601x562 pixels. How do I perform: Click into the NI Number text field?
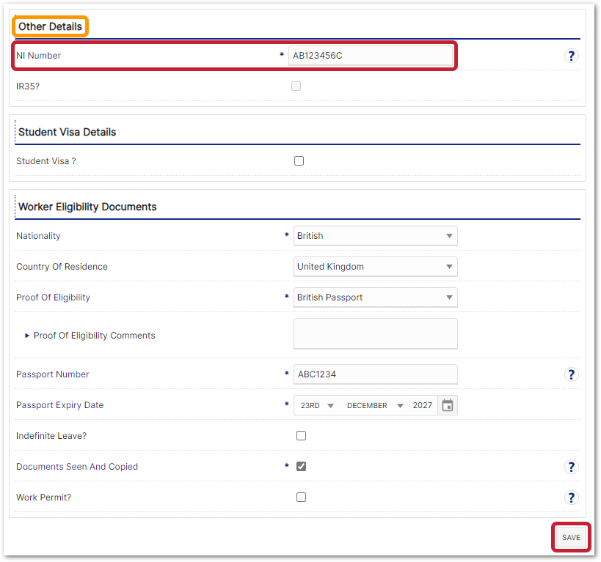[x=371, y=56]
